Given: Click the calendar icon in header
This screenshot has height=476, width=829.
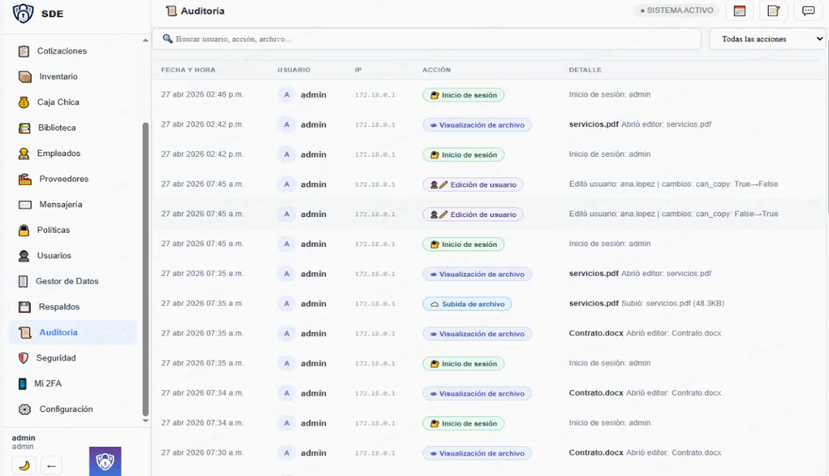Looking at the screenshot, I should coord(739,11).
